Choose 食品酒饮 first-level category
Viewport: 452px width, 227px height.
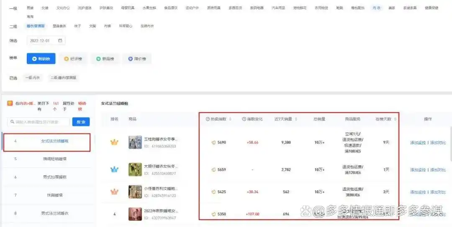(171, 8)
